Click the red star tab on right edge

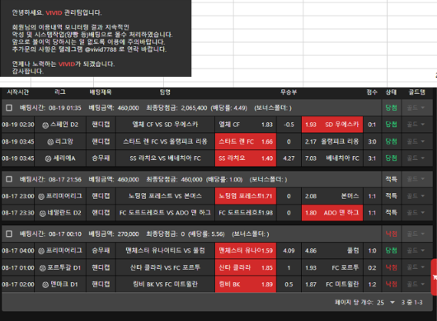pos(434,277)
